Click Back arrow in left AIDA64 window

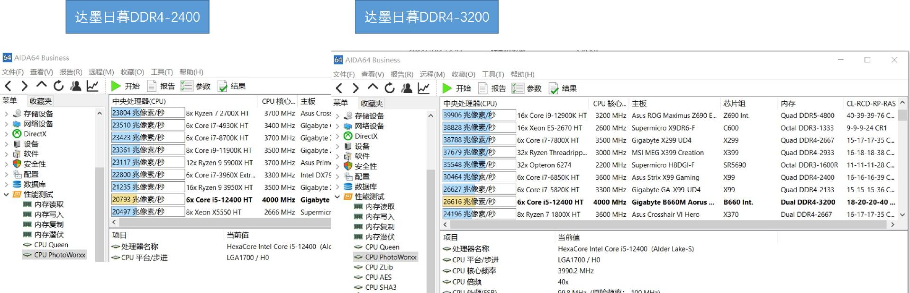[x=8, y=86]
